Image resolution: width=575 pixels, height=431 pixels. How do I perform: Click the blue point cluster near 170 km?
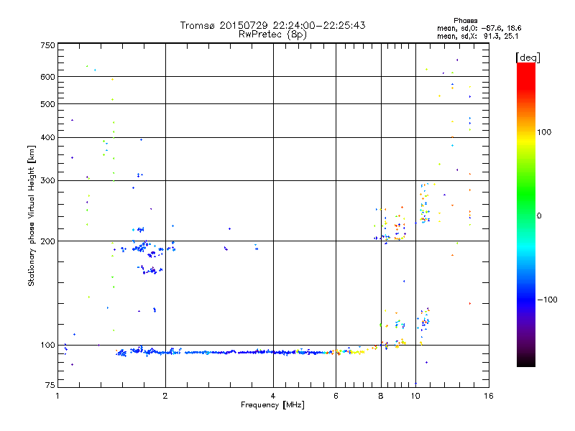[x=150, y=270]
